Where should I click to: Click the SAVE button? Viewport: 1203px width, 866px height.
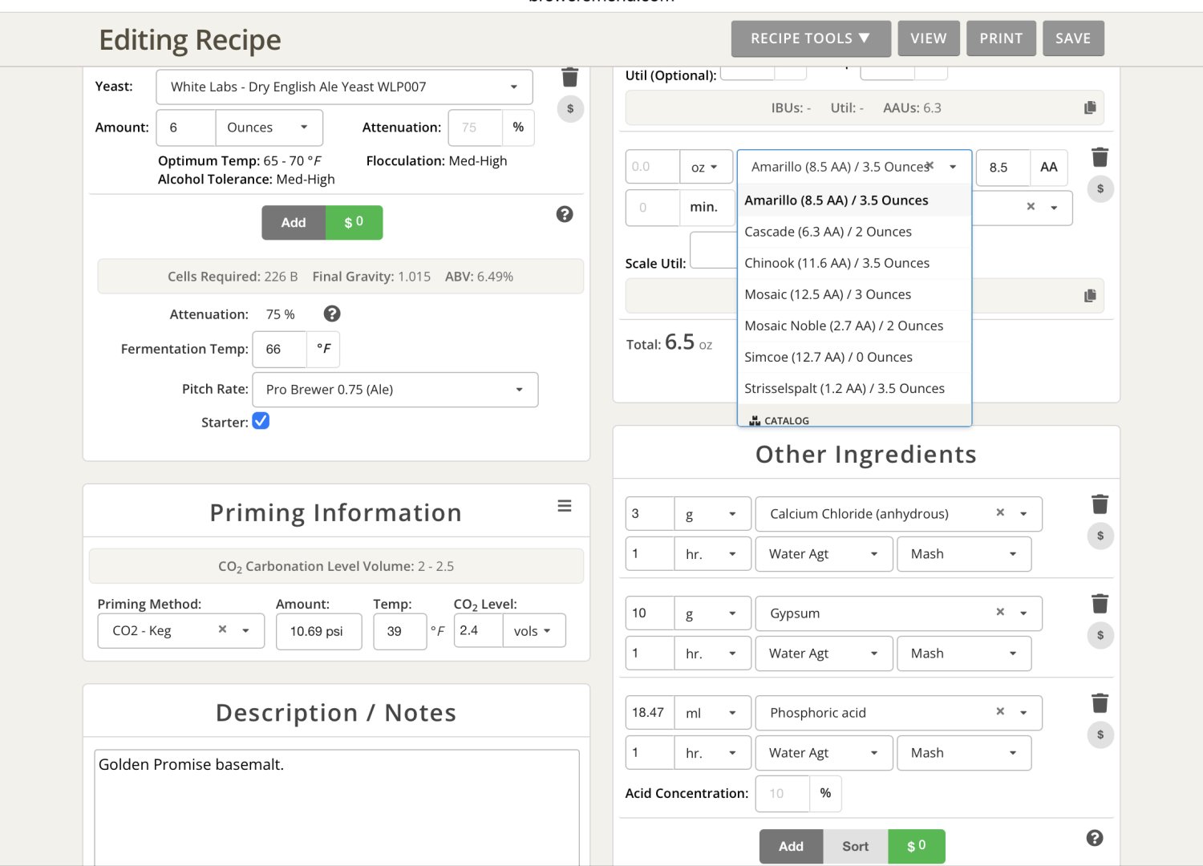pyautogui.click(x=1073, y=38)
